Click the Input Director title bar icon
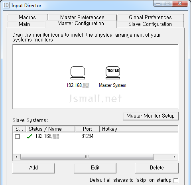The width and height of the screenshot is (191, 185). [6, 5]
